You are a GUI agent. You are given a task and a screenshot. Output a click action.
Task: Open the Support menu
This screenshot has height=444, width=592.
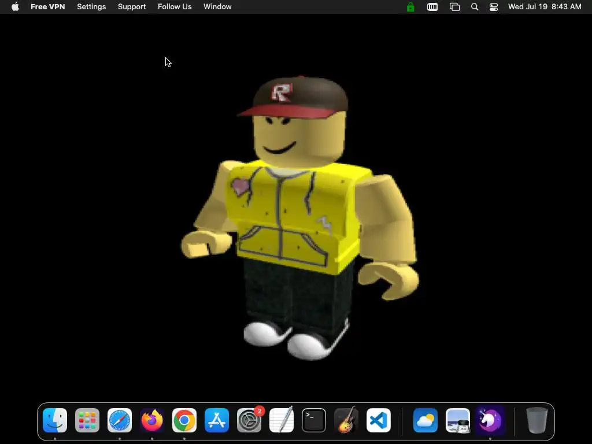(x=132, y=7)
